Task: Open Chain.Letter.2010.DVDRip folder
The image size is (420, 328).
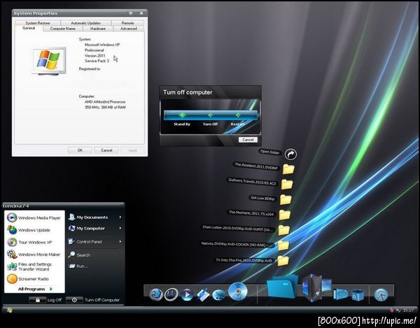Action: tap(283, 230)
